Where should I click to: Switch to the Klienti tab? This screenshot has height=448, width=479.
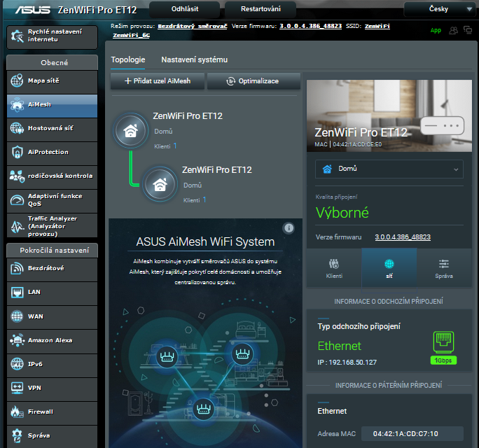tap(334, 268)
